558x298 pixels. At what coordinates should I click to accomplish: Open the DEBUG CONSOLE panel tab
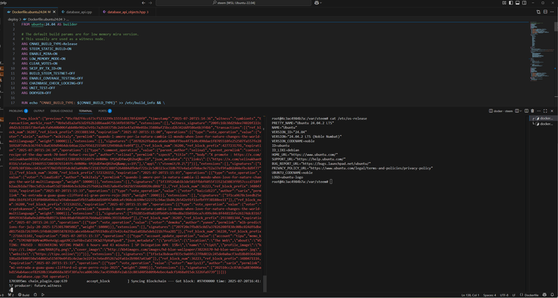coord(61,111)
